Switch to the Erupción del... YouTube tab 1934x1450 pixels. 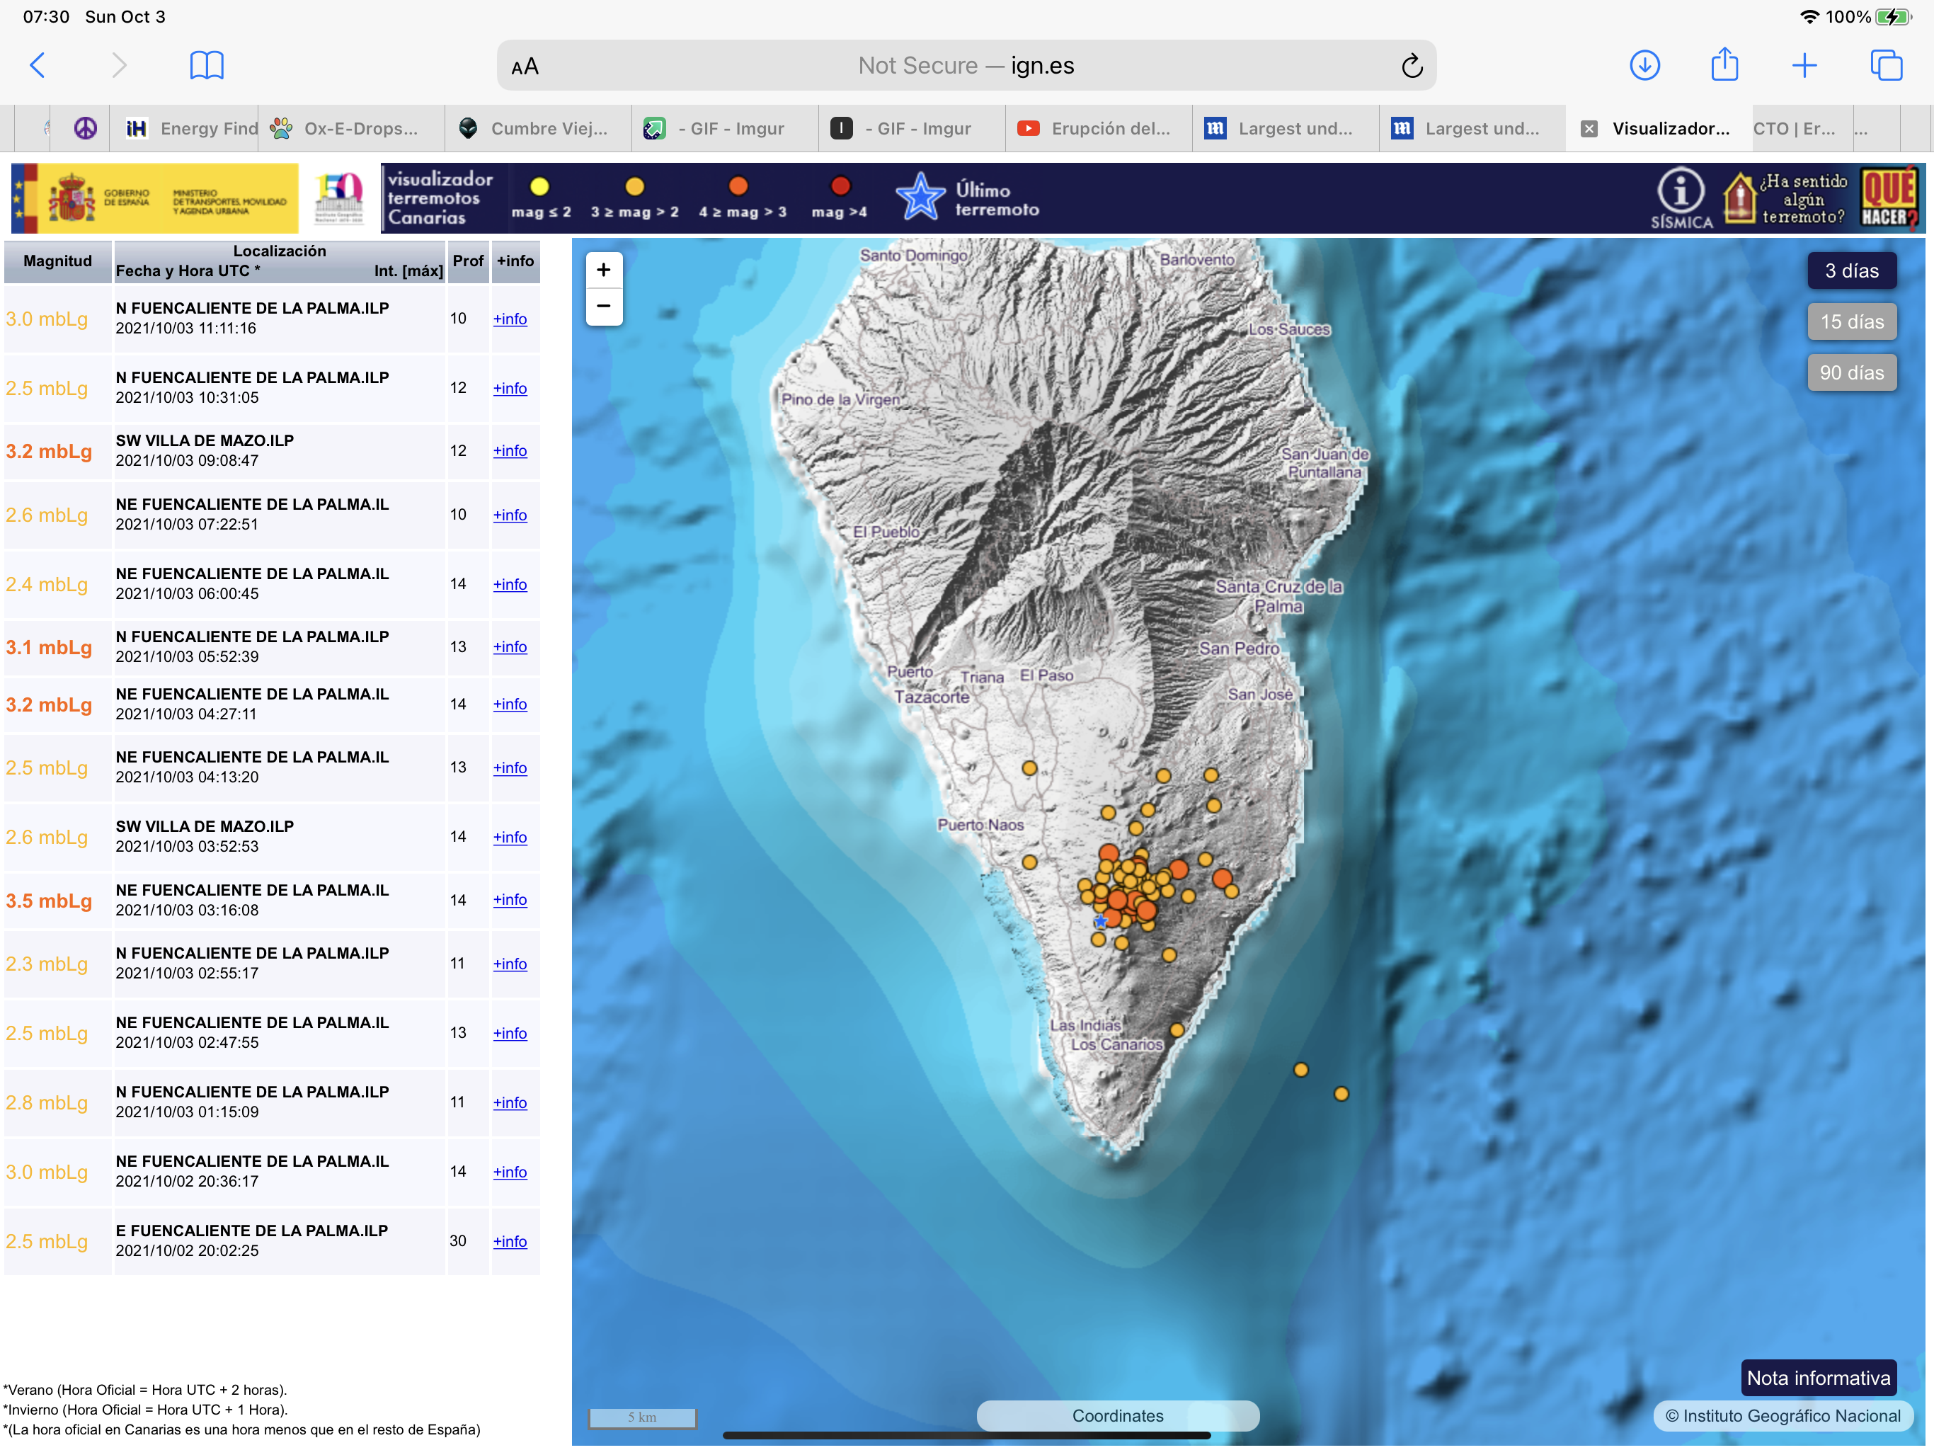1099,129
